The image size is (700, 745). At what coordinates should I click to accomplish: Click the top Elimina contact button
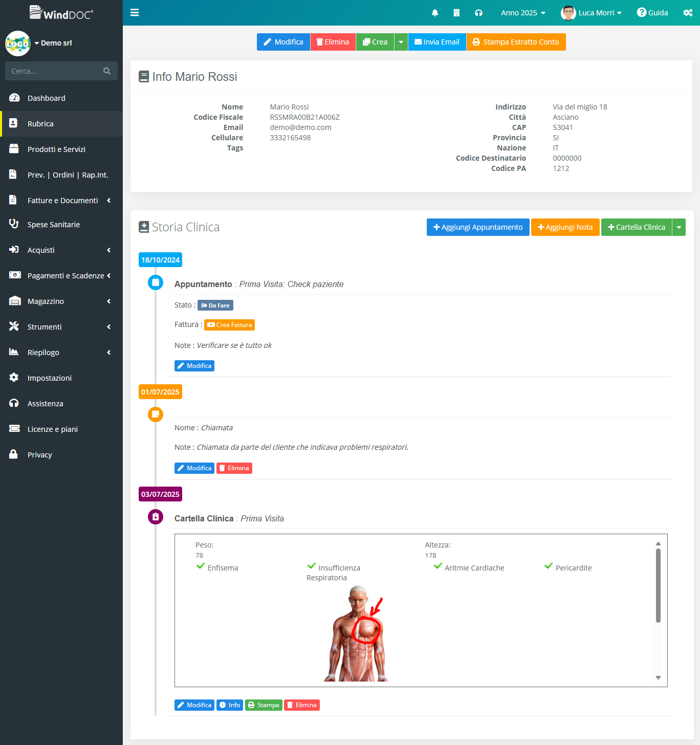(x=333, y=42)
